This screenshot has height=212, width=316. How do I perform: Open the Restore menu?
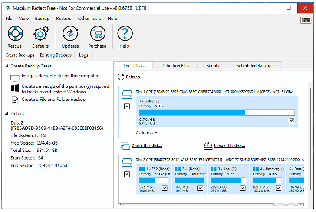pos(64,19)
